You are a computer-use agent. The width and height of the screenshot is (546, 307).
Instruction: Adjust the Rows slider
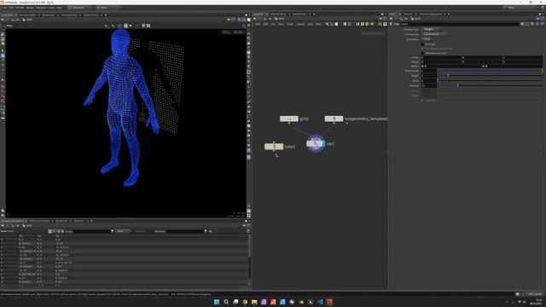pos(490,80)
